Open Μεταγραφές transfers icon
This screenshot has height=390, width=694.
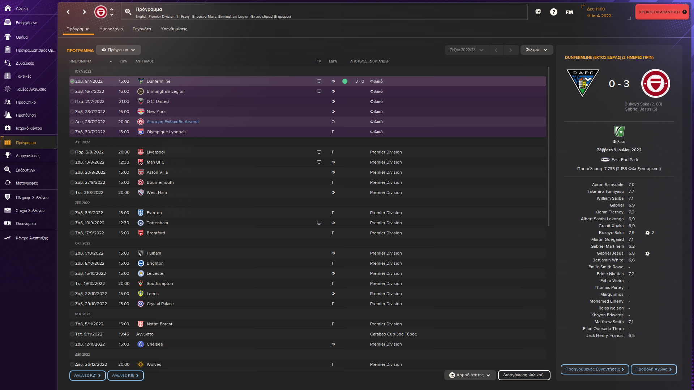tap(8, 183)
